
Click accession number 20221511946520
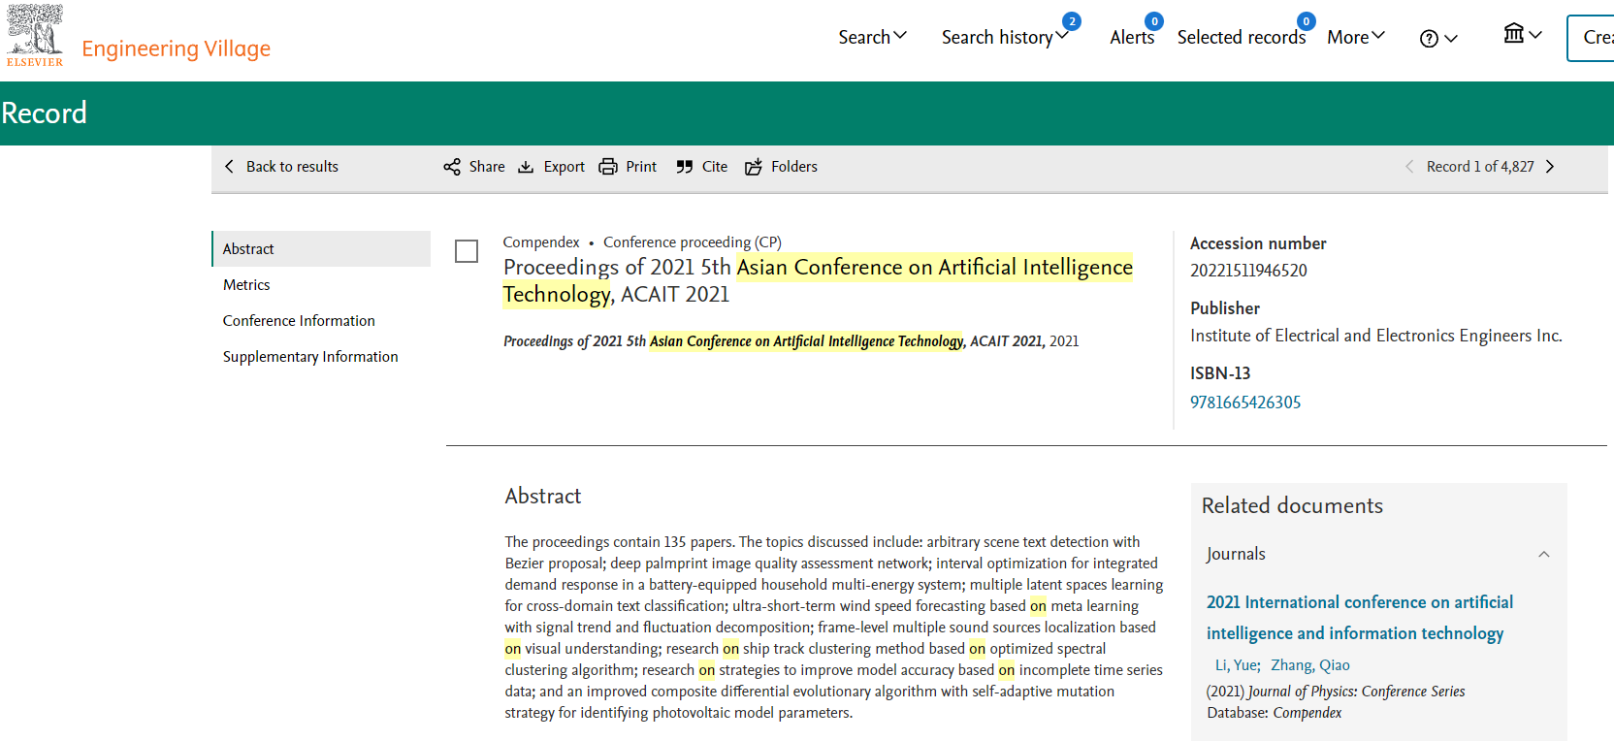coord(1248,271)
